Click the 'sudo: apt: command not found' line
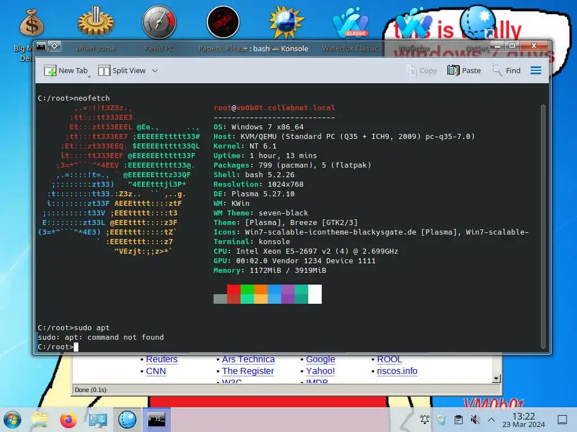This screenshot has width=577, height=432. (x=101, y=337)
